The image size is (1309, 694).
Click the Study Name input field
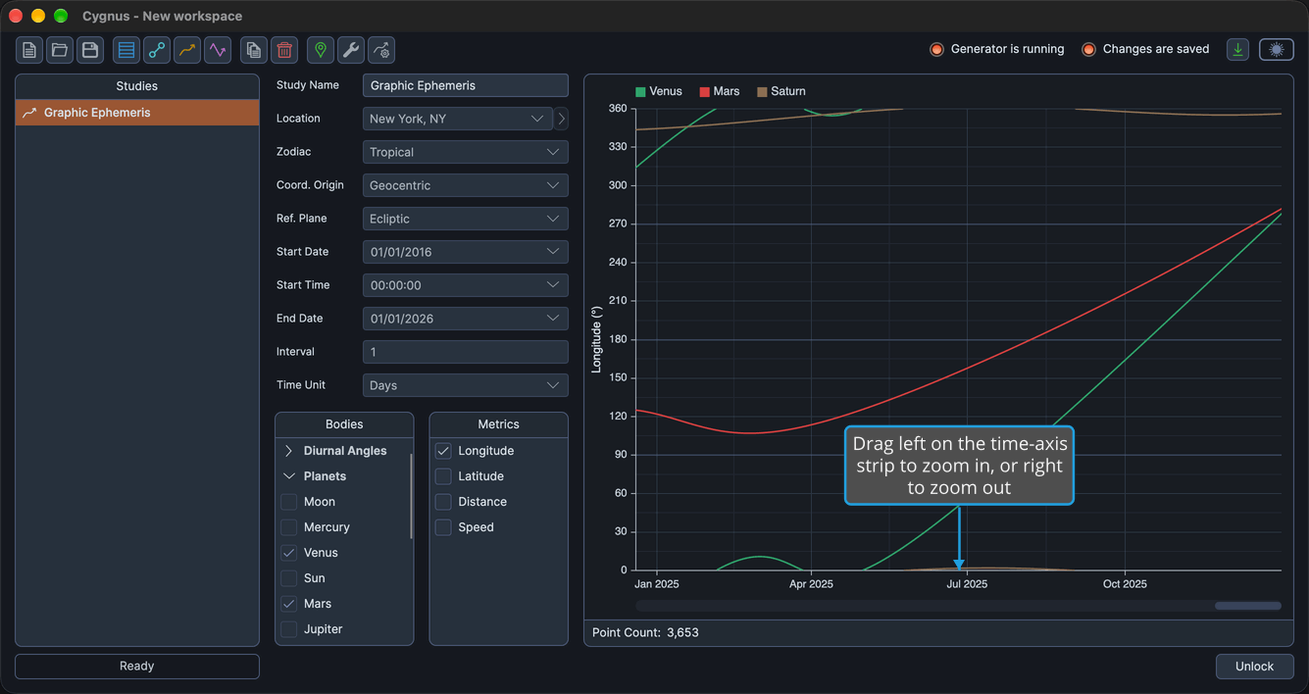click(466, 85)
